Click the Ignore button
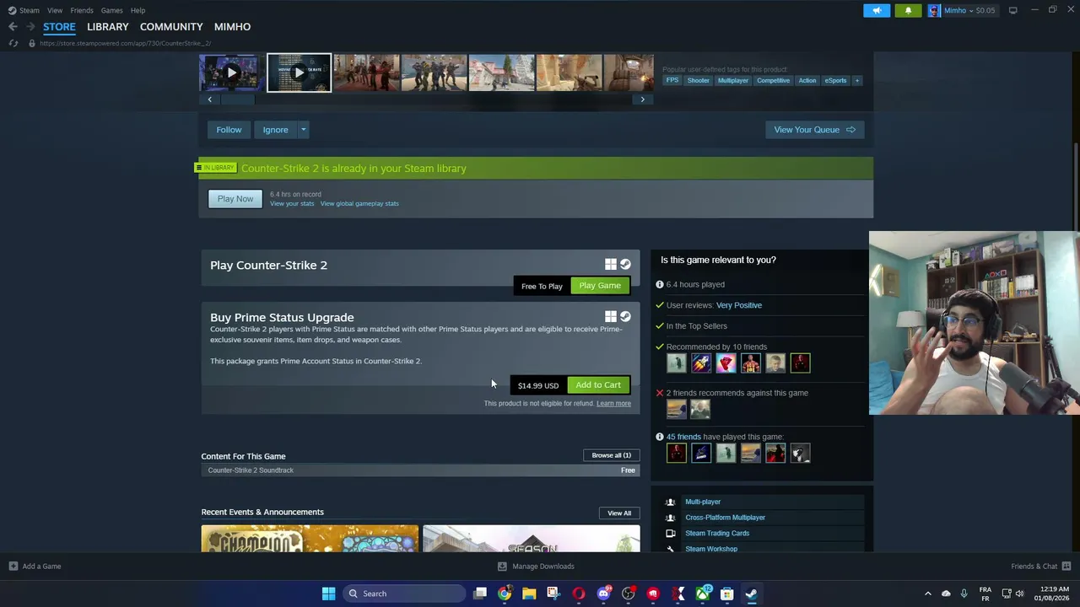The width and height of the screenshot is (1080, 607). (x=275, y=130)
